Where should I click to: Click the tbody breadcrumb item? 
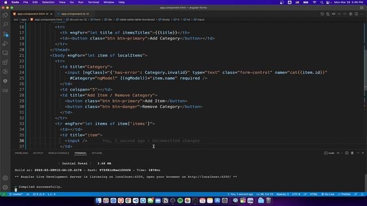(x=166, y=19)
